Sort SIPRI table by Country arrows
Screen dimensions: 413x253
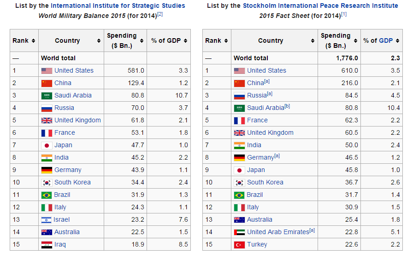point(313,41)
